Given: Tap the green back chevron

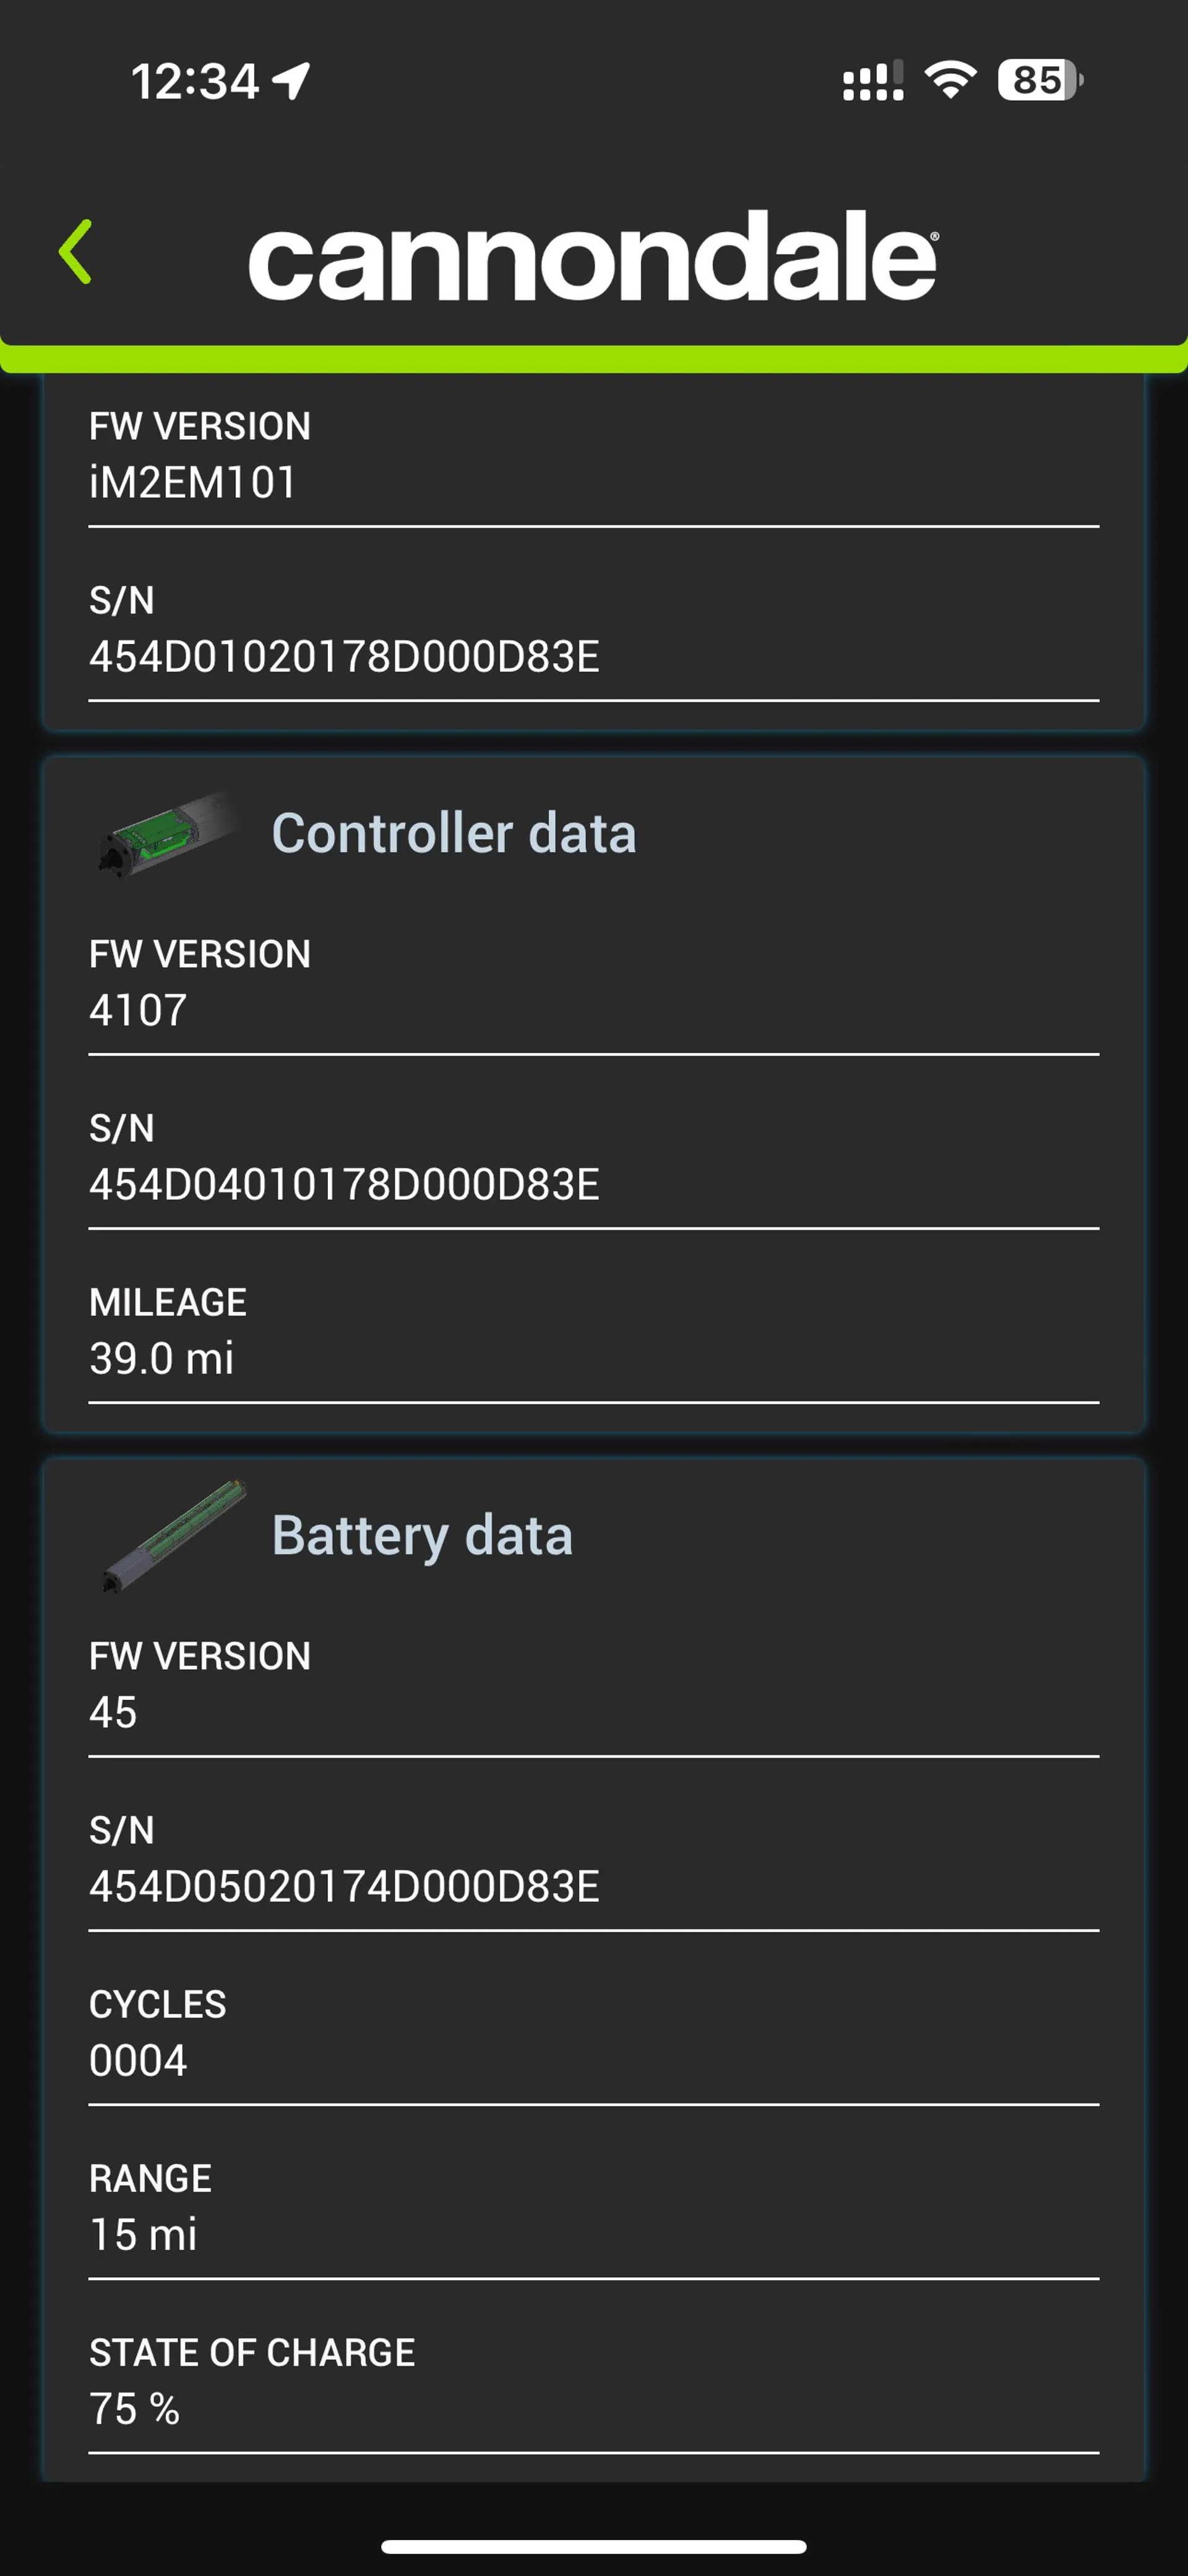Looking at the screenshot, I should click(76, 252).
